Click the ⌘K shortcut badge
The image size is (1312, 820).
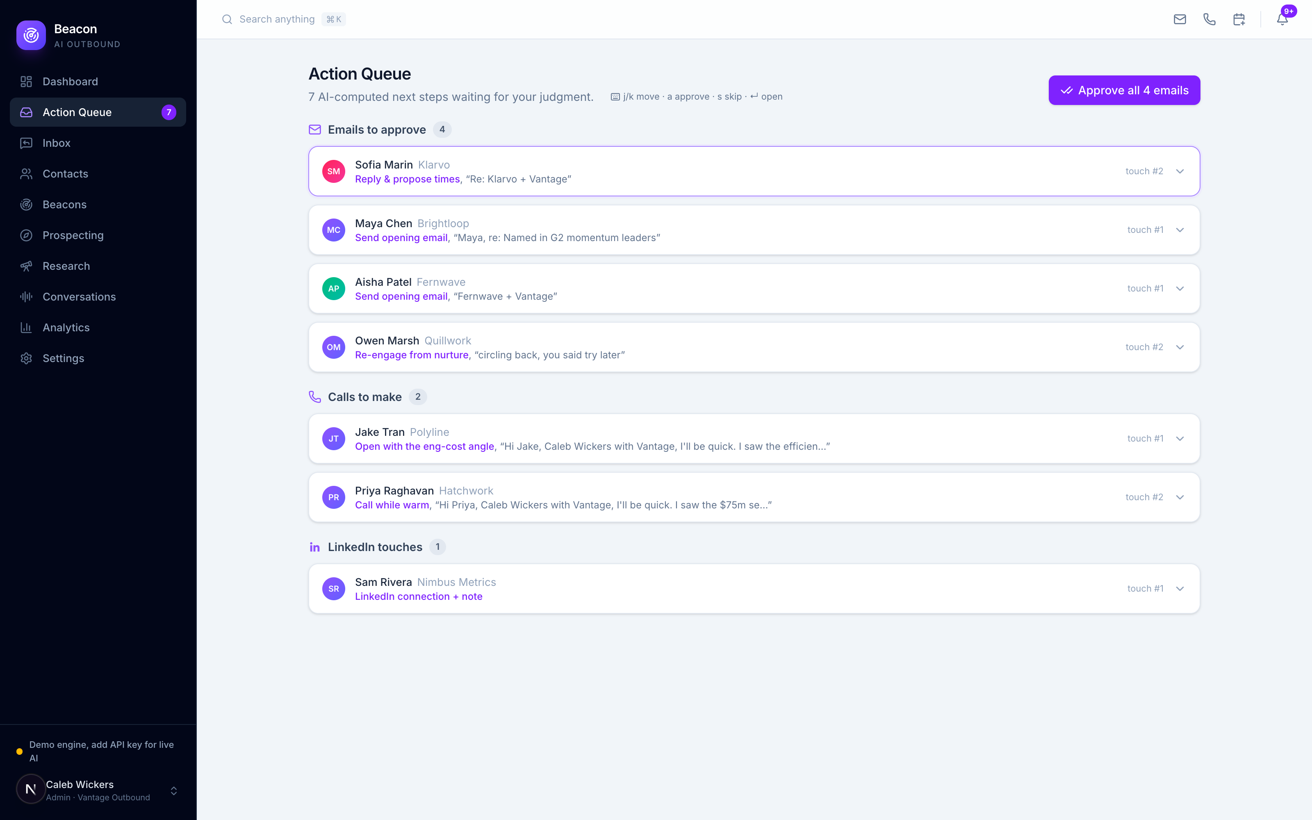tap(333, 20)
